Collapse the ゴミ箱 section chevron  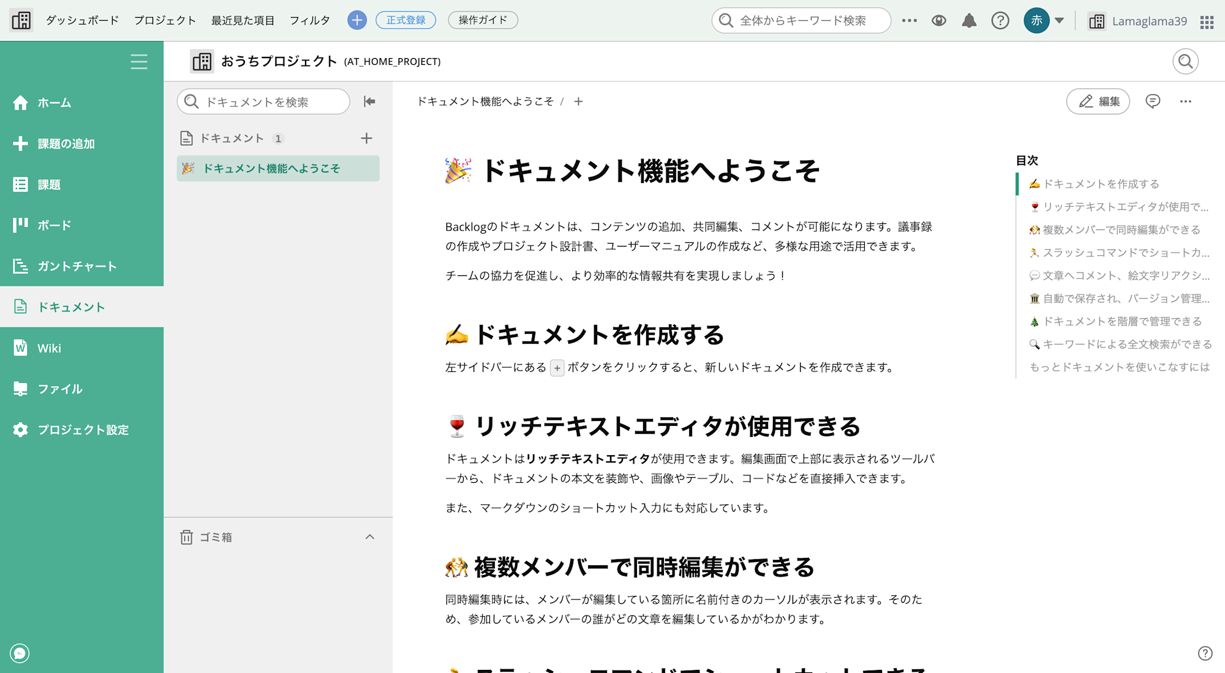point(369,537)
